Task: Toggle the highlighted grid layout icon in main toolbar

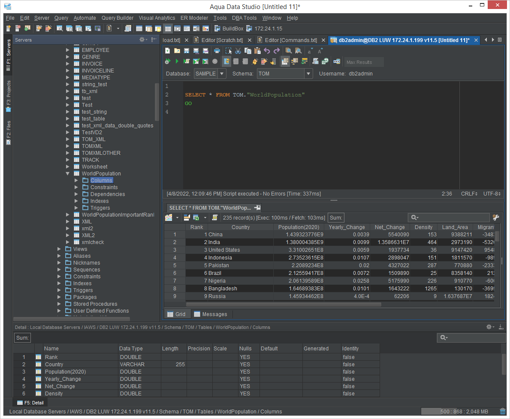Action: [x=168, y=29]
